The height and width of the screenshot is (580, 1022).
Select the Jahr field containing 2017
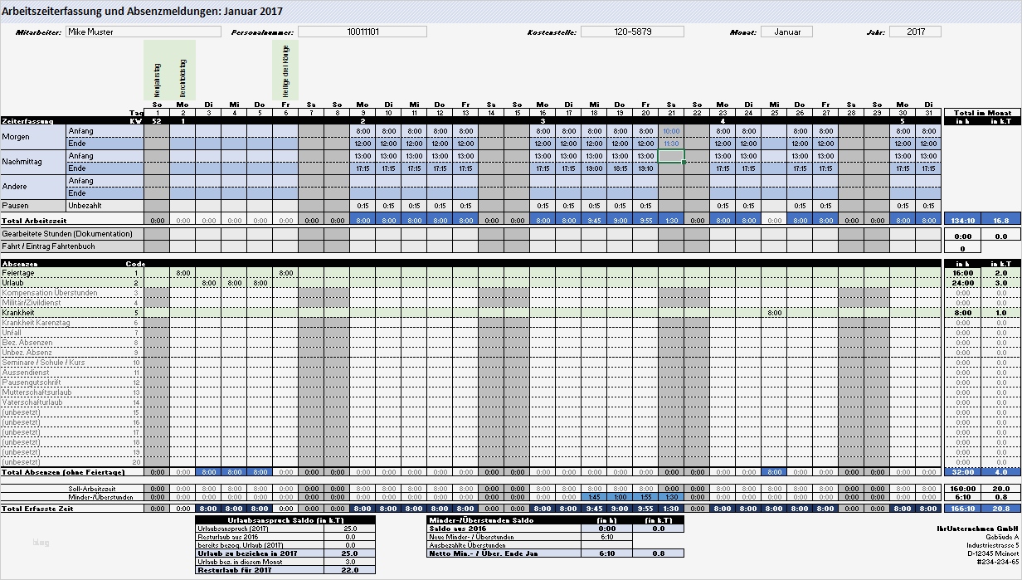(917, 32)
